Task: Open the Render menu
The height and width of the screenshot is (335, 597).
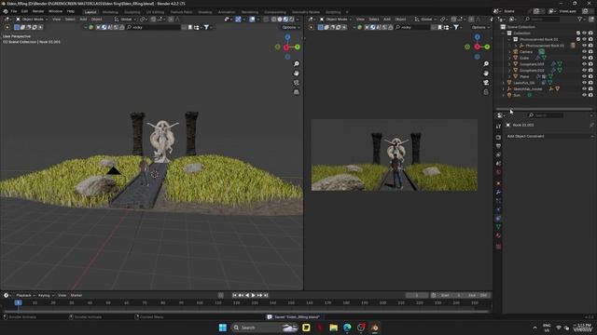Action: (x=38, y=11)
